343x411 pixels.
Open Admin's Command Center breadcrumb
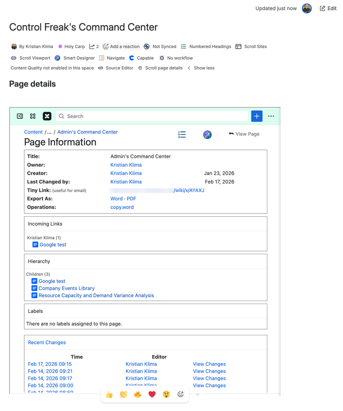[88, 132]
